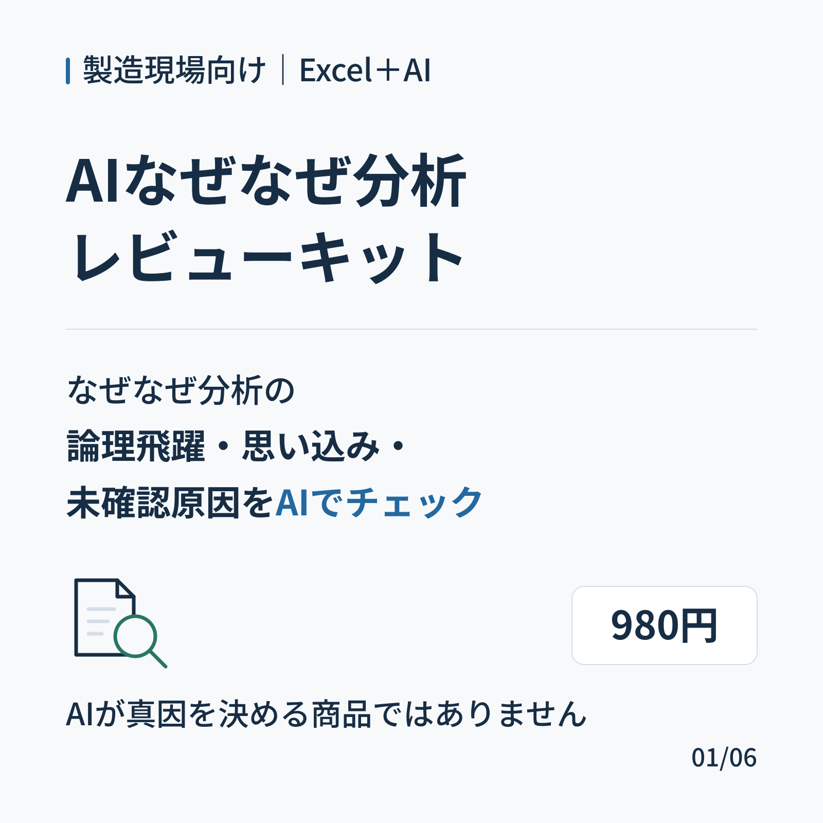This screenshot has height=823, width=823.
Task: Click the green magnifying glass lens
Action: coord(135,636)
